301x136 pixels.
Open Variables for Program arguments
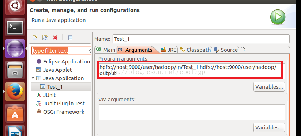269,87
